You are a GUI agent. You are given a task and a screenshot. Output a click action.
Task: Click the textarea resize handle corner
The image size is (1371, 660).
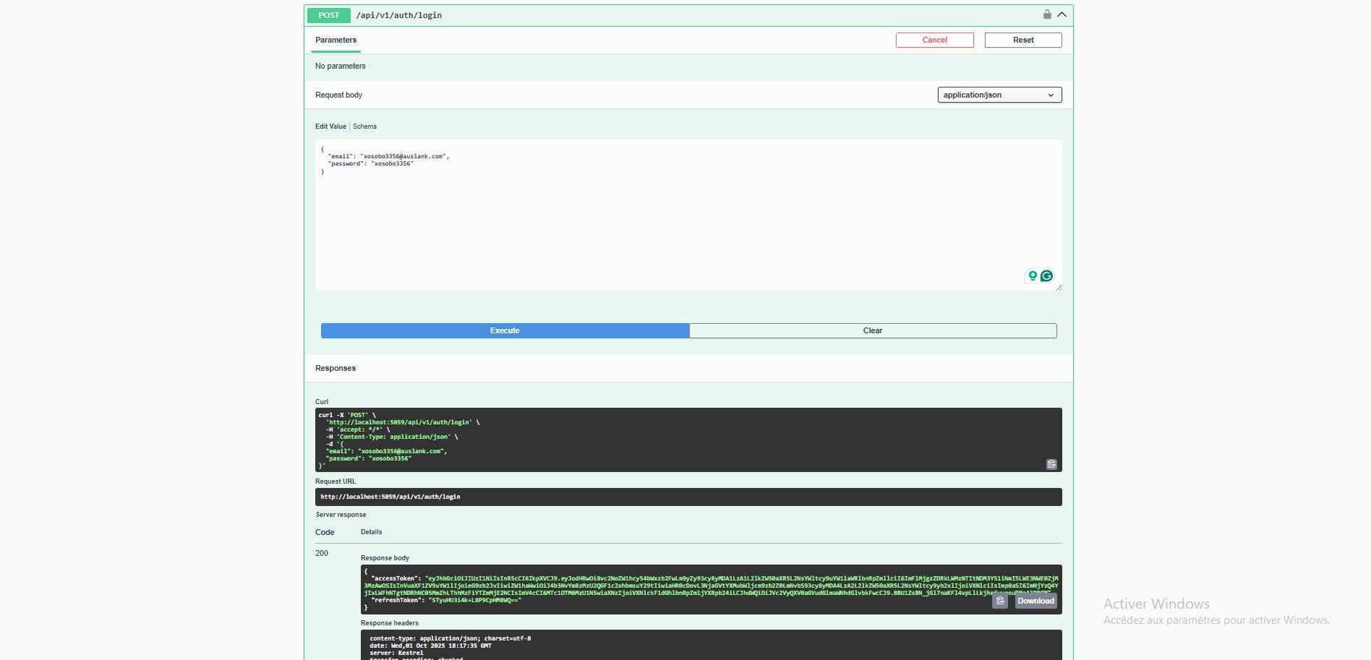pos(1059,288)
